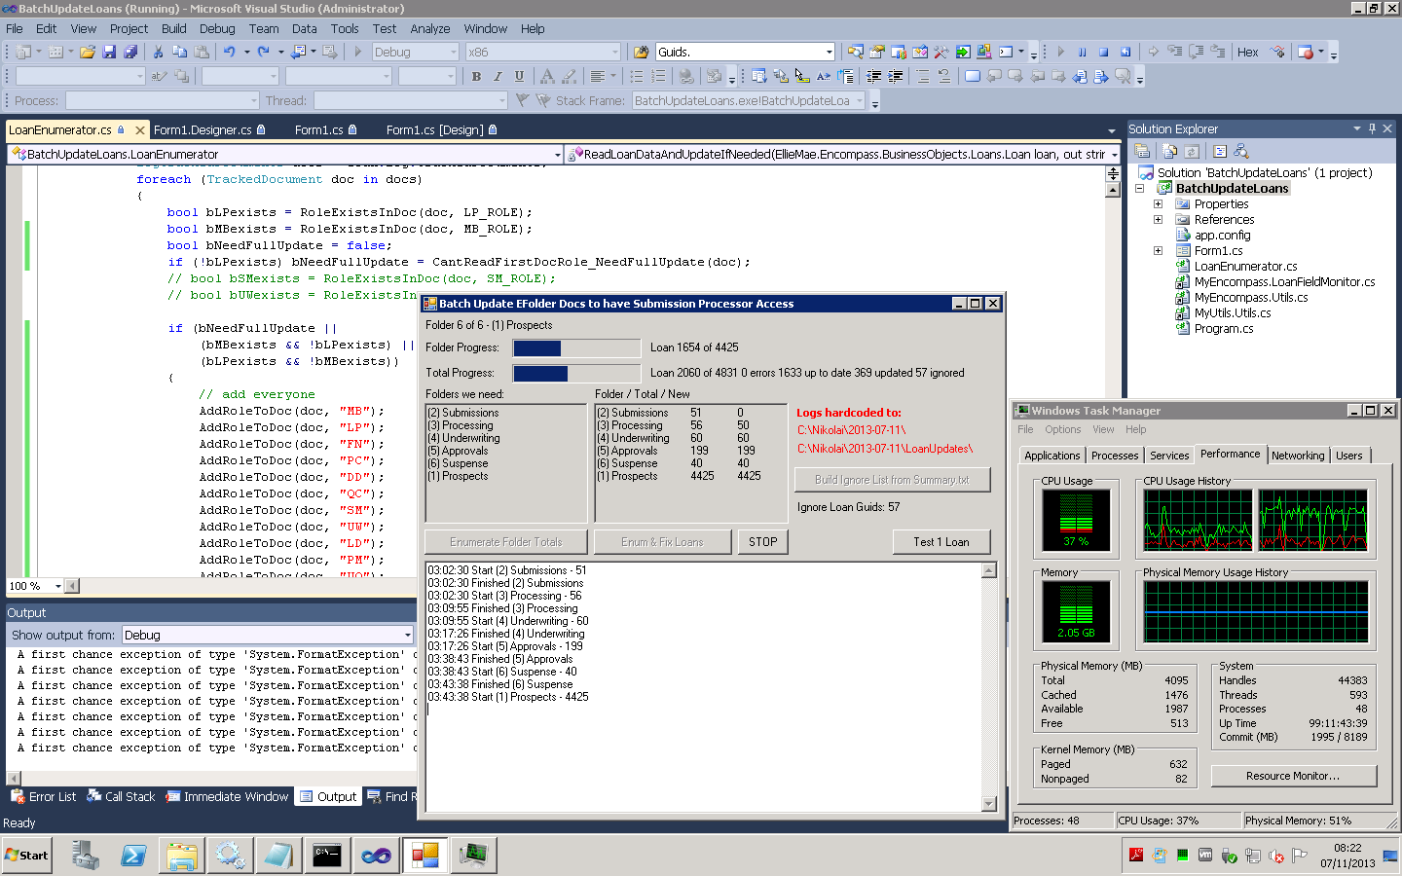This screenshot has height=876, width=1402.
Task: Collapse the BatchUpdateLoans project node
Action: click(x=1139, y=188)
